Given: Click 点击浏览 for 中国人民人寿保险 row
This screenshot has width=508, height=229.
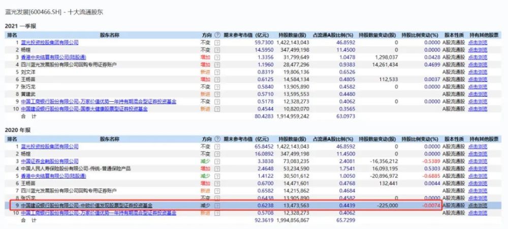Looking at the screenshot, I should tap(478, 168).
